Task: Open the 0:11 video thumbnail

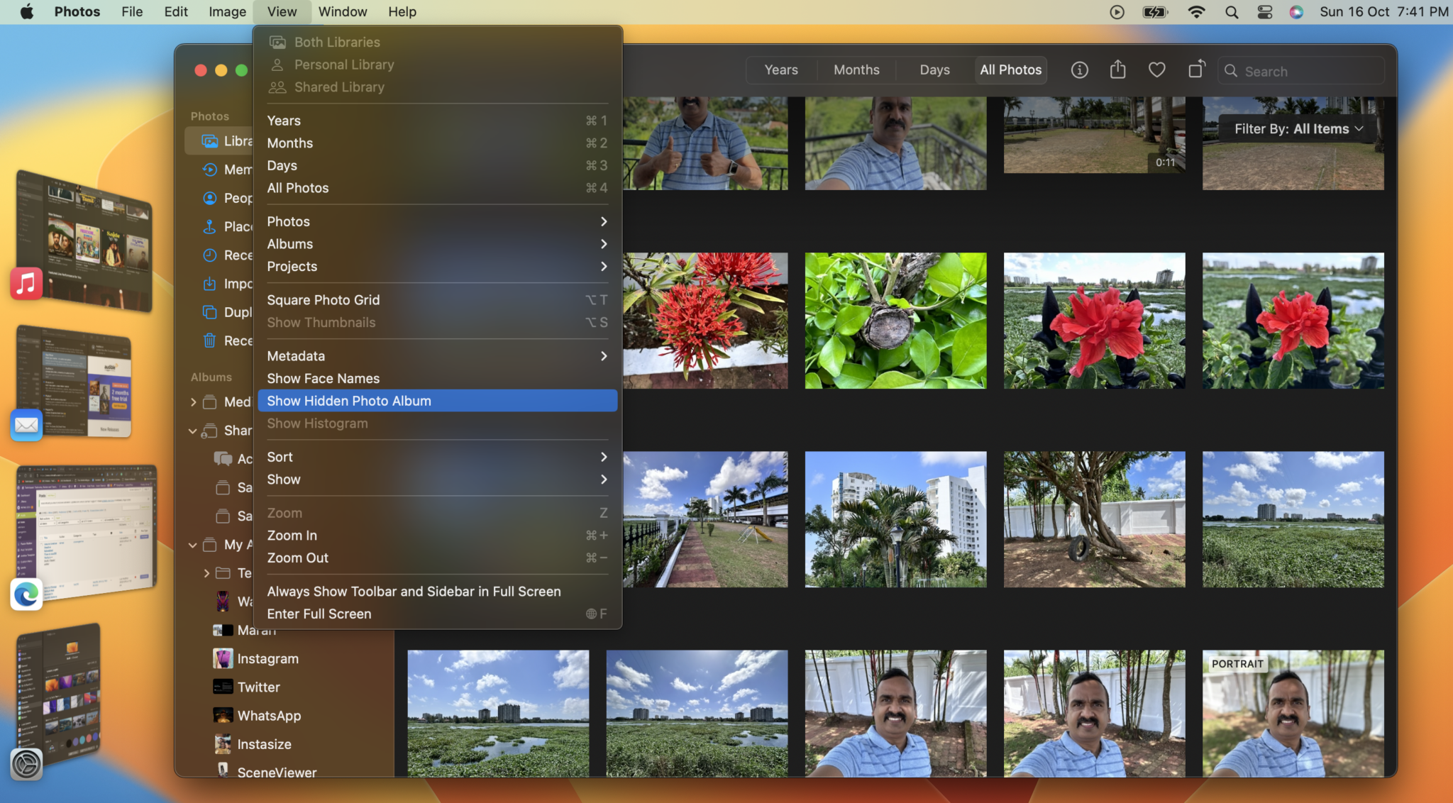Action: pos(1094,135)
